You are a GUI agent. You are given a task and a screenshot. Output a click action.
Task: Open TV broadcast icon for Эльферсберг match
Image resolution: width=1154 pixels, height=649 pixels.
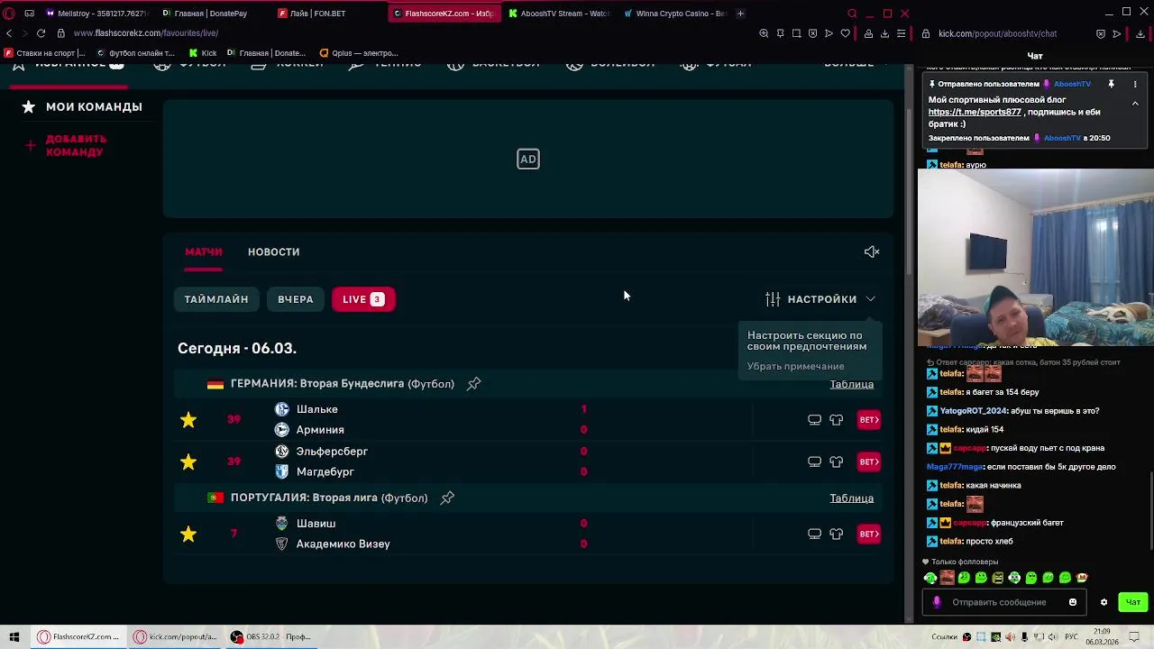(x=814, y=462)
